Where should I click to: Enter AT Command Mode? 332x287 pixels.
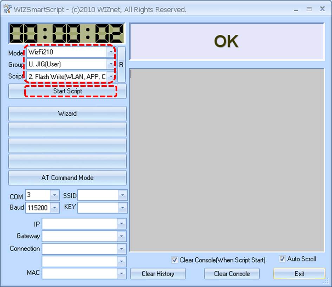(67, 178)
